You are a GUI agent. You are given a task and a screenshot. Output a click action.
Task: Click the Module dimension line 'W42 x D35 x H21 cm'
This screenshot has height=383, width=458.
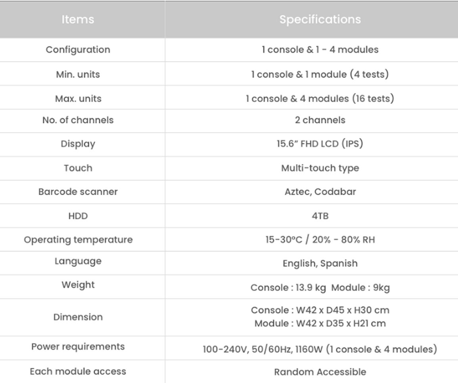(320, 324)
